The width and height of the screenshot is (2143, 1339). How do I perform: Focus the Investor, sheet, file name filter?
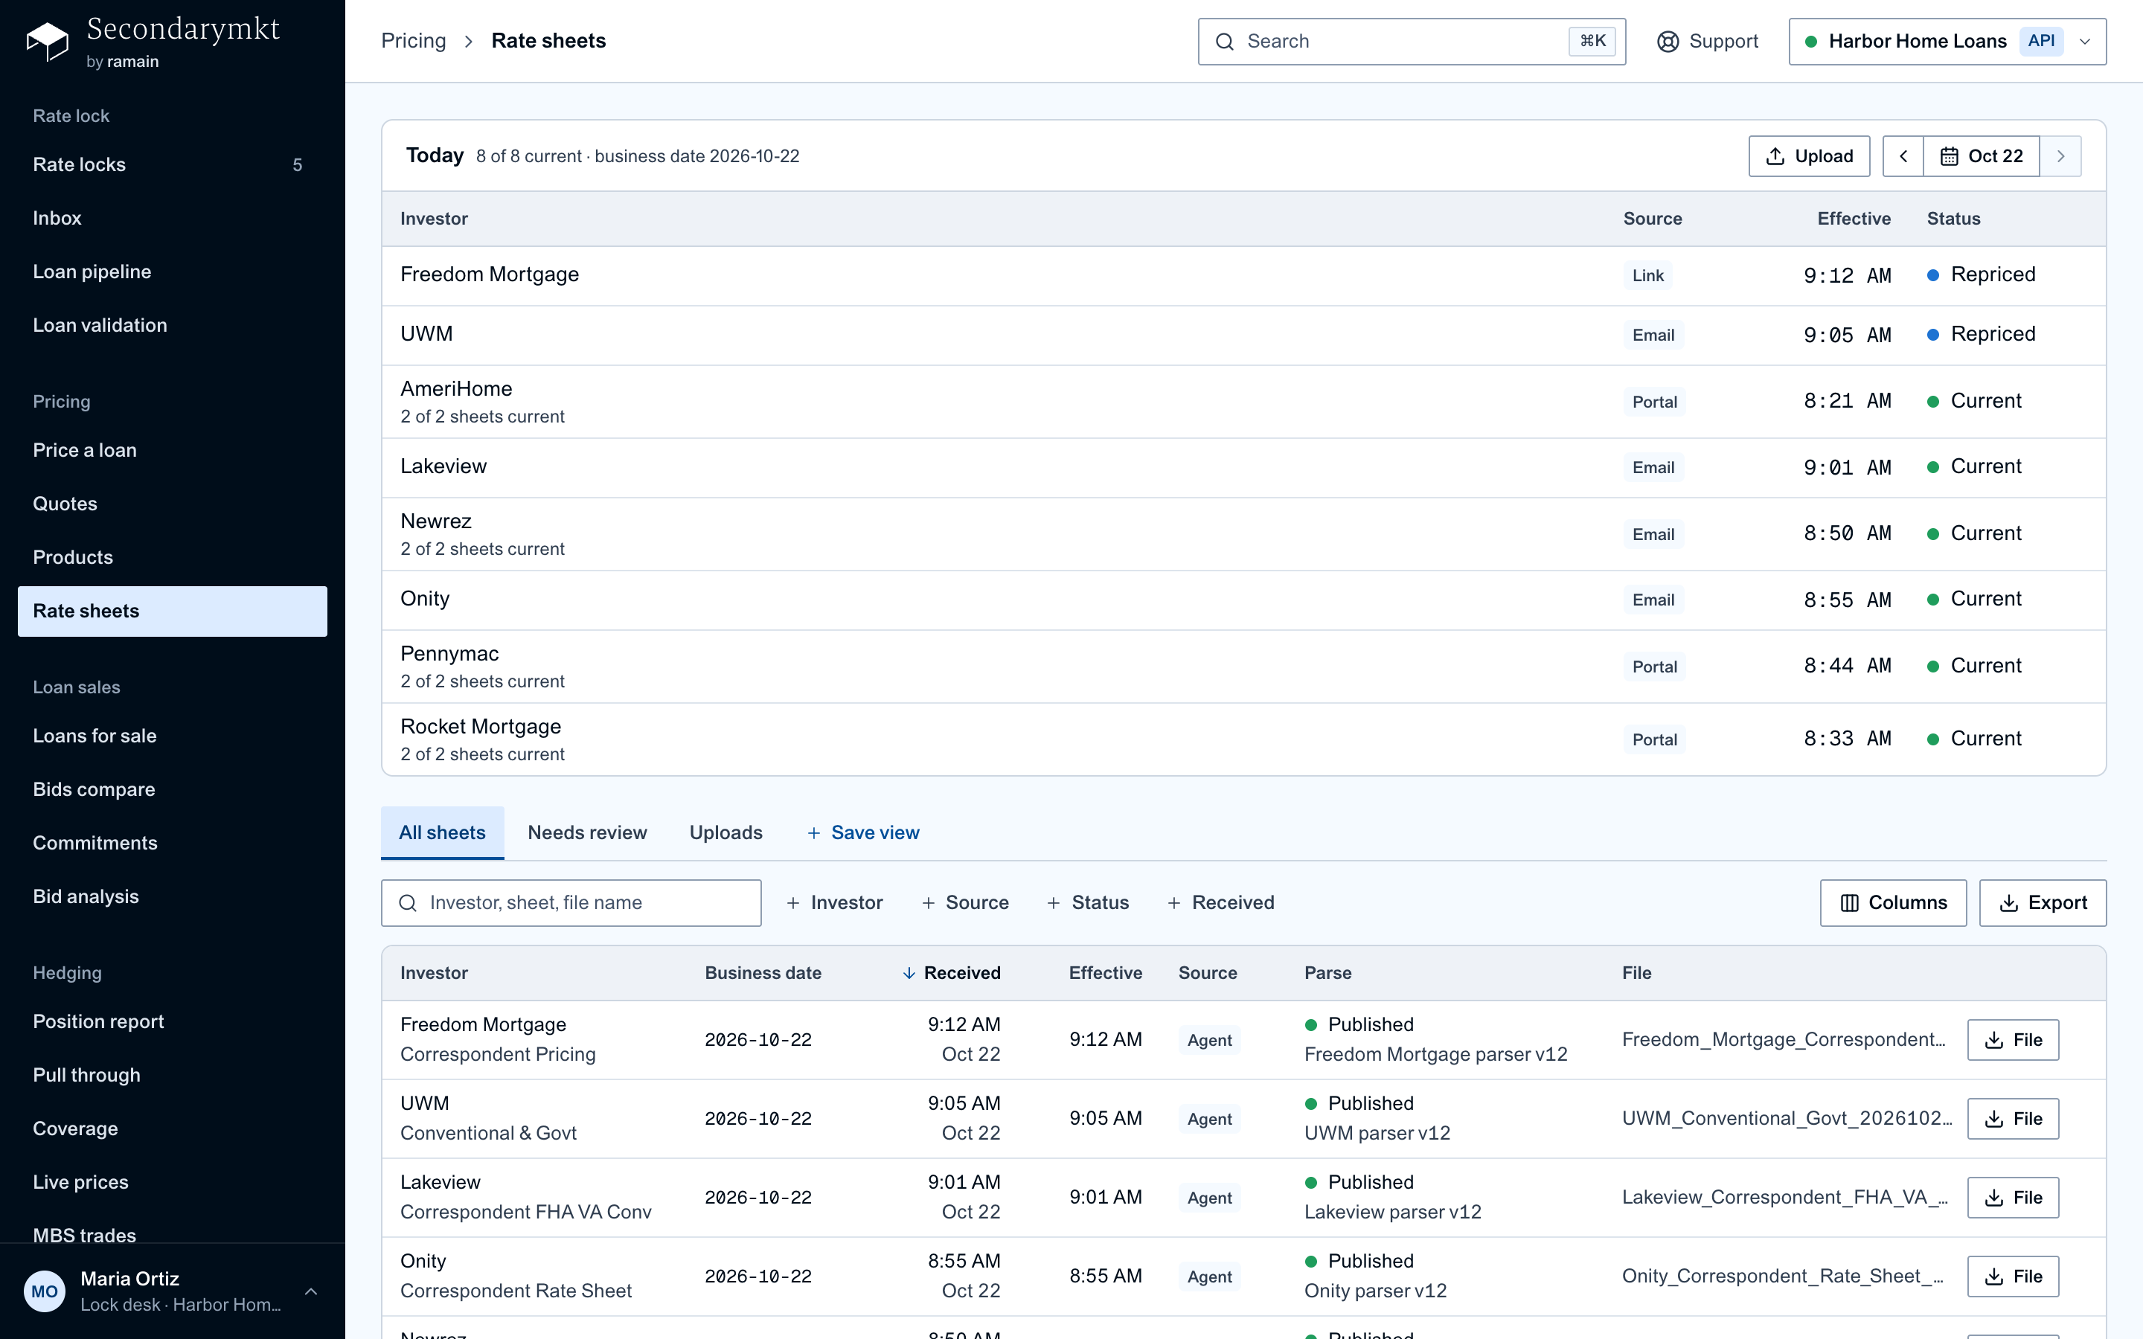tap(571, 902)
